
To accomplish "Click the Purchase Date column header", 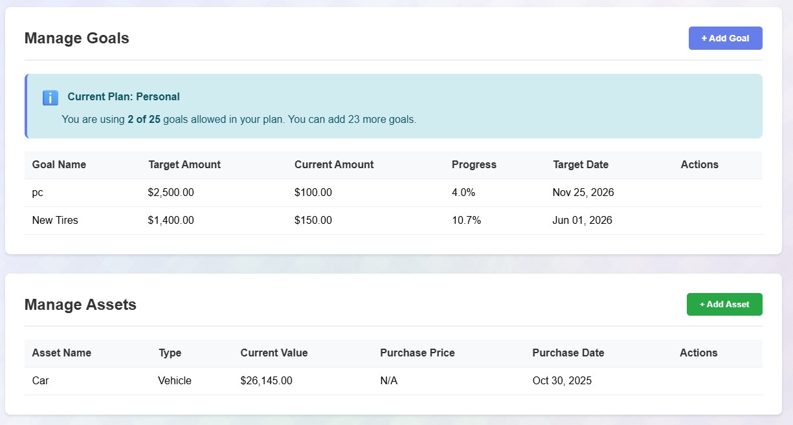I will pyautogui.click(x=568, y=353).
